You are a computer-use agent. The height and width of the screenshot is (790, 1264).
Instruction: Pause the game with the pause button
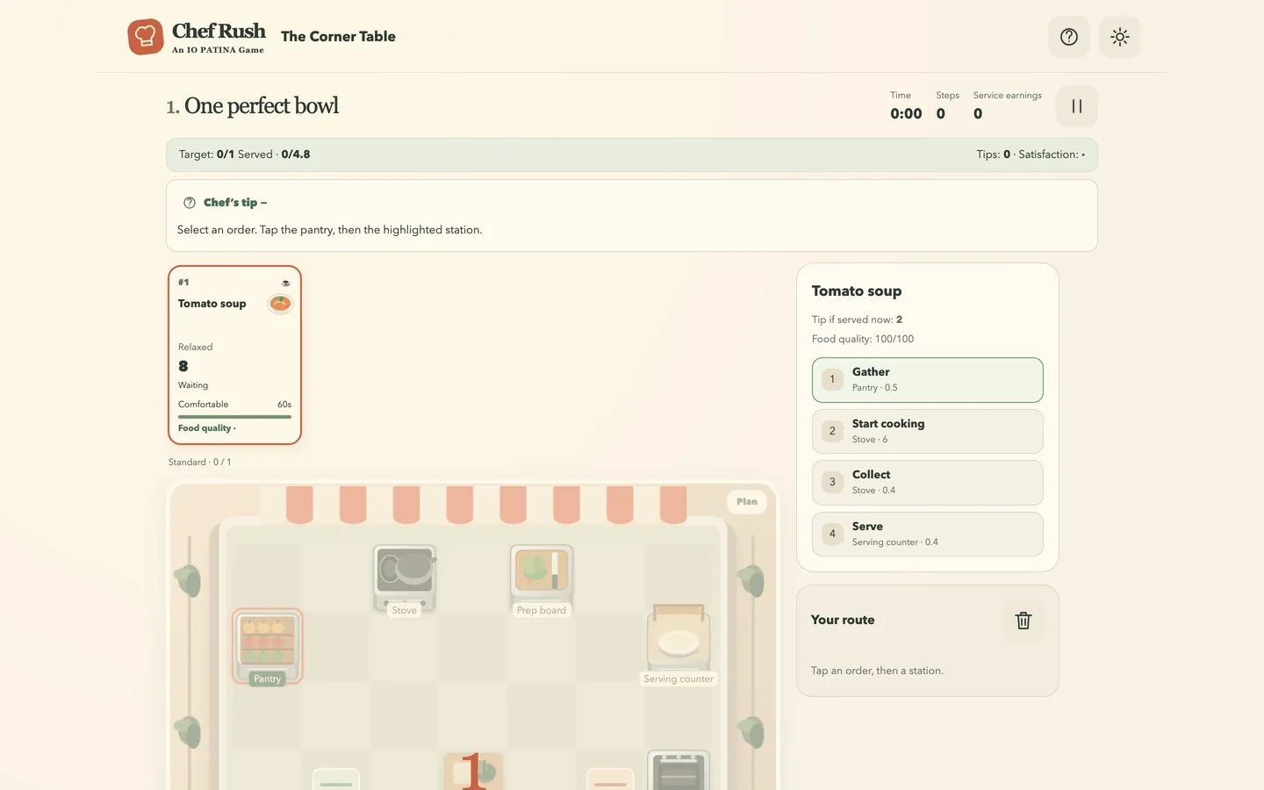click(x=1076, y=106)
